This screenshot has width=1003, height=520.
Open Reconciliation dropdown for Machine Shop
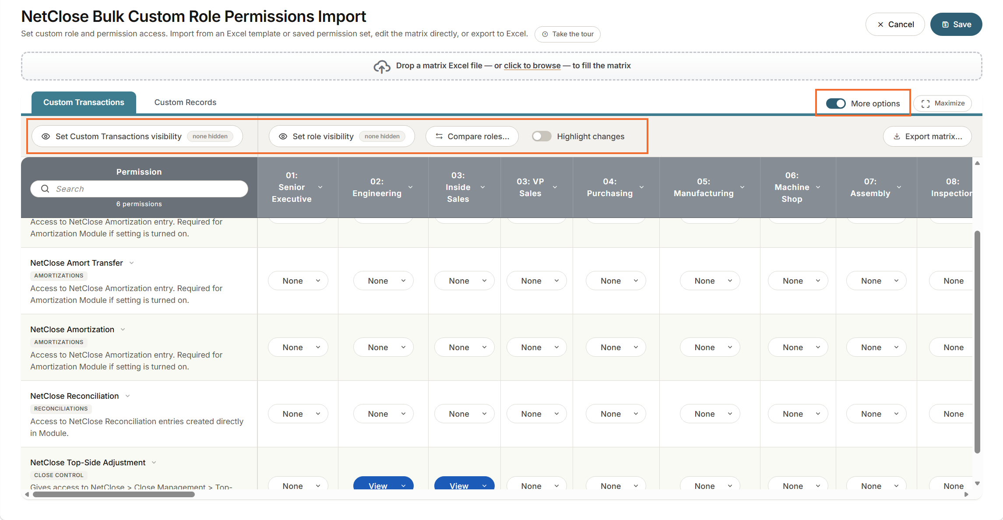point(798,414)
